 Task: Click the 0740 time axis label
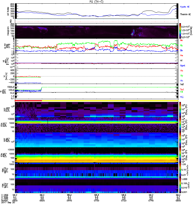tap(151, 201)
